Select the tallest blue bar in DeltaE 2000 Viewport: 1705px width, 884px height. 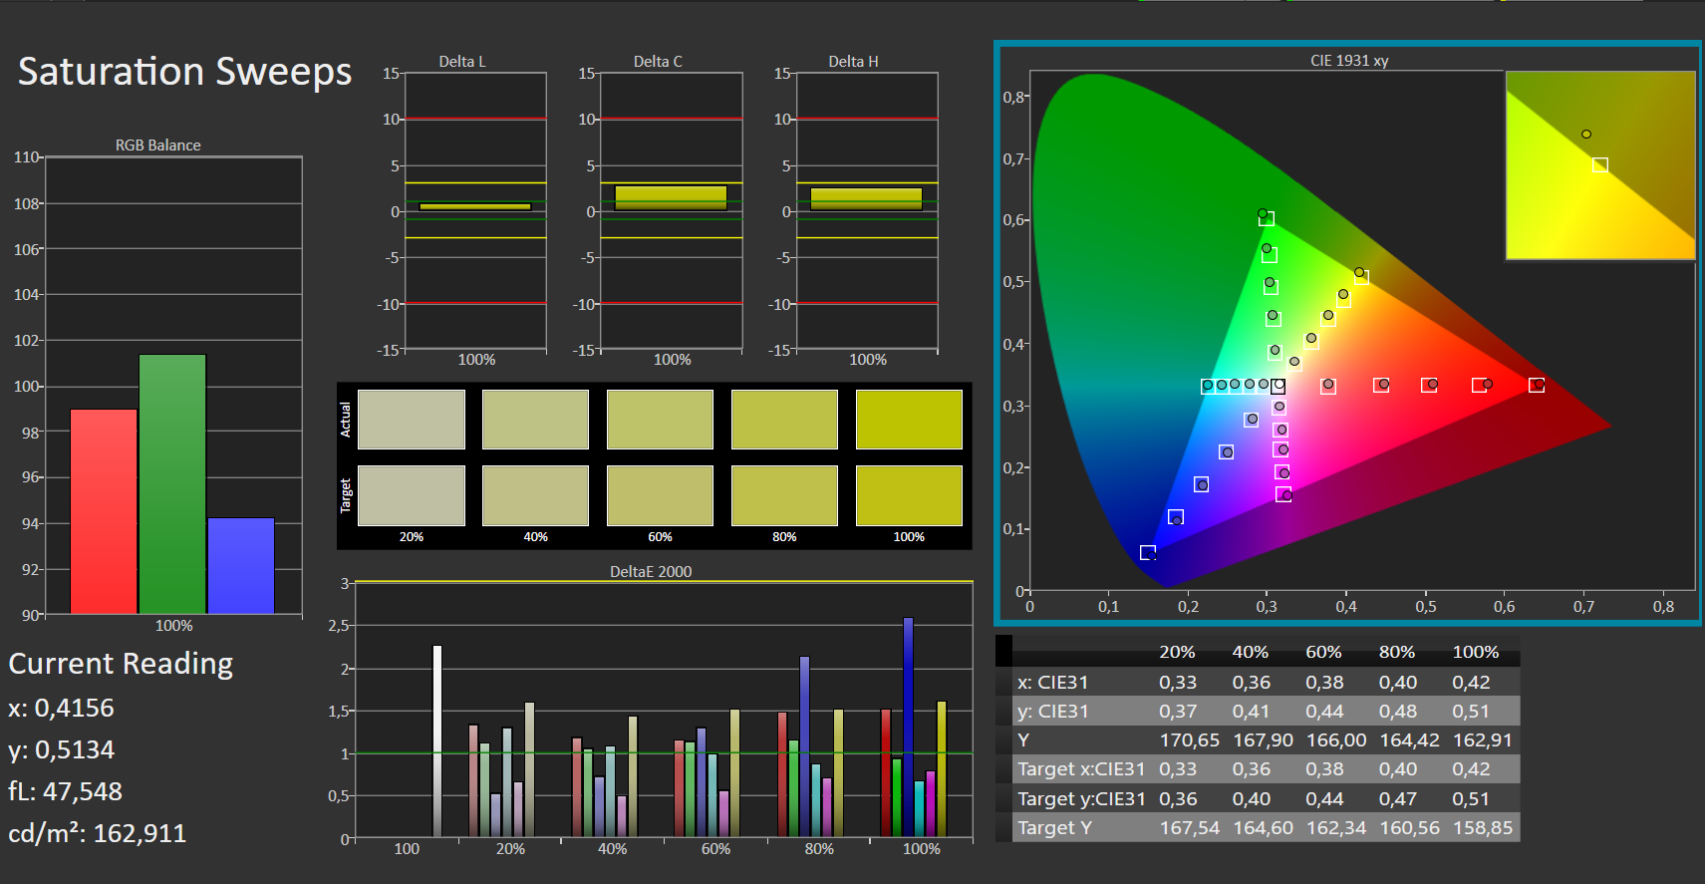point(908,727)
